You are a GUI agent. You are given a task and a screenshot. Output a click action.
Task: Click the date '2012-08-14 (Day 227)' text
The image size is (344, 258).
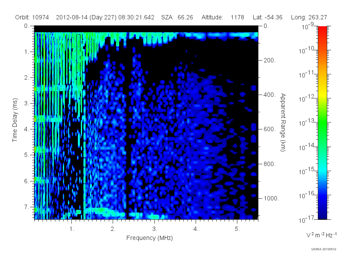pyautogui.click(x=86, y=17)
